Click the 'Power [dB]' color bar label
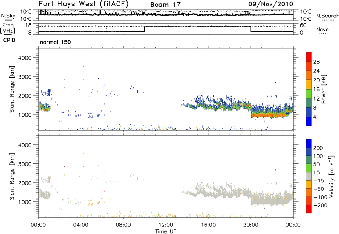This screenshot has height=234, width=339. tap(324, 89)
